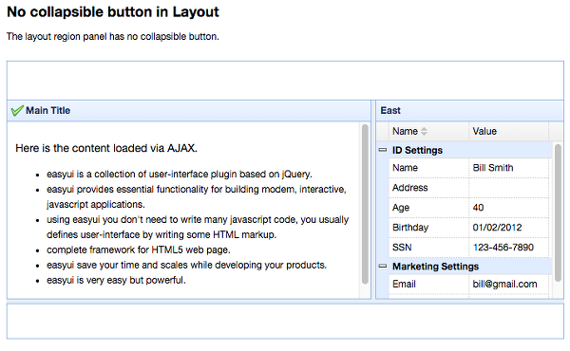This screenshot has height=351, width=570.
Task: Click the main content panel scrollbar
Action: (365, 204)
